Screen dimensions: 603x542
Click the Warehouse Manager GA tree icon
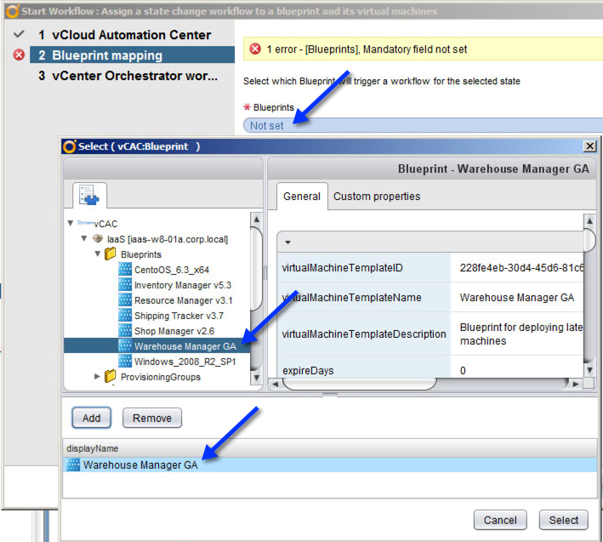[125, 345]
